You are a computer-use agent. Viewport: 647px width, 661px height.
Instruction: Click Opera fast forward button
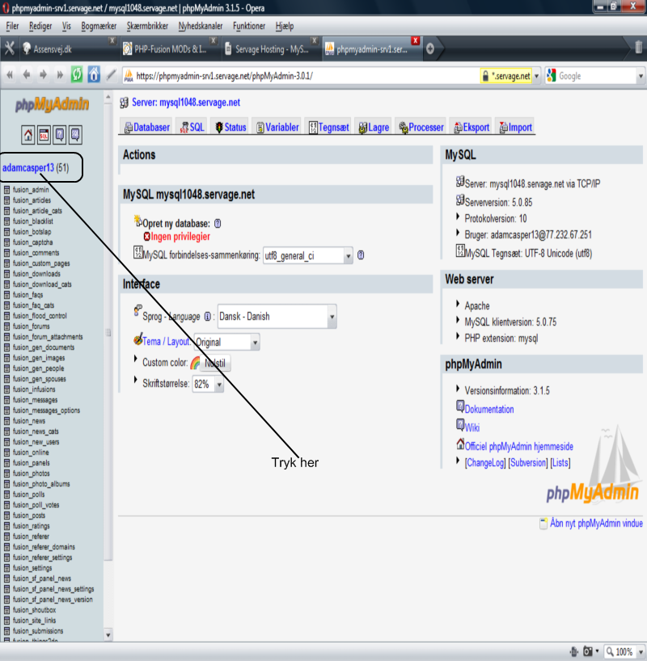point(60,75)
